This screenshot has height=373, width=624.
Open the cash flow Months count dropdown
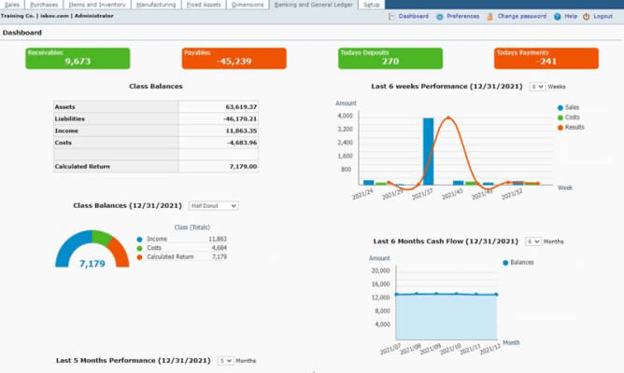533,242
